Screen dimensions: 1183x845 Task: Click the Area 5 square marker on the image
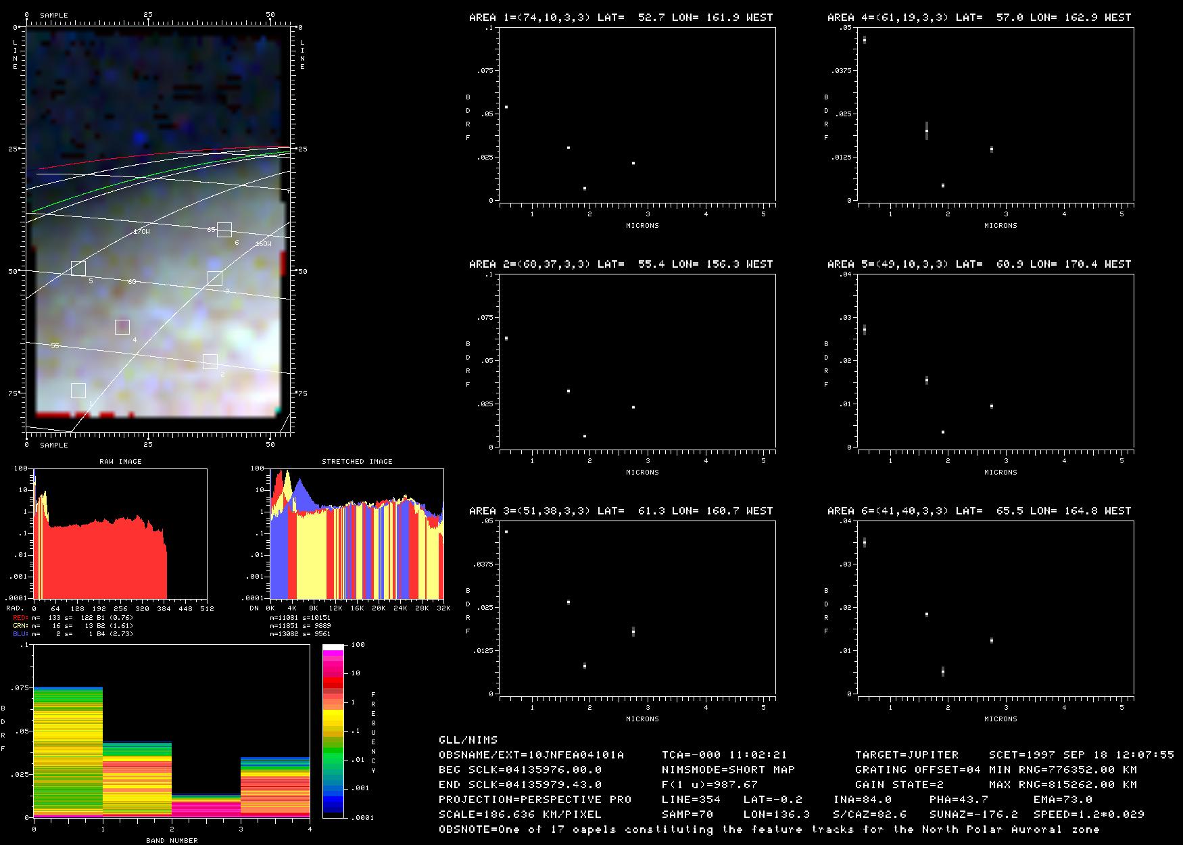click(x=78, y=268)
